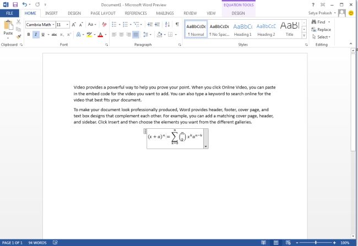Align the paragraph text right
The image size is (358, 246).
tap(128, 35)
